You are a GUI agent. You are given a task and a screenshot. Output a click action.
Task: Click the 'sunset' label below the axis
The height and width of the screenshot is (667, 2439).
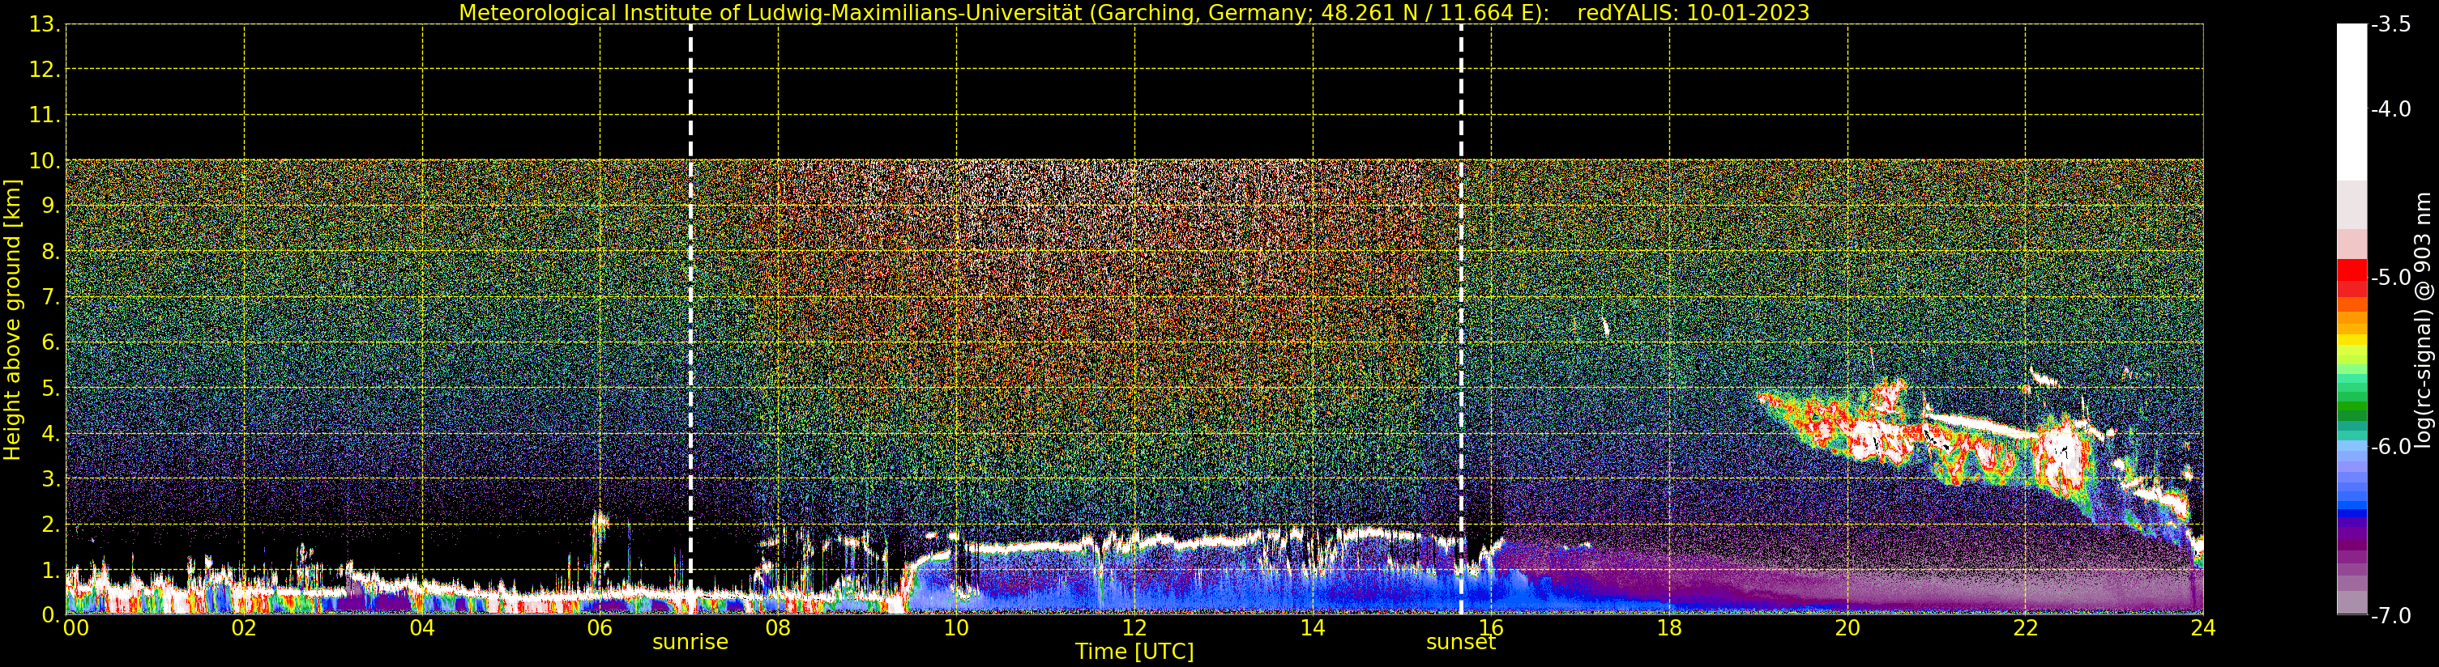pos(1461,641)
